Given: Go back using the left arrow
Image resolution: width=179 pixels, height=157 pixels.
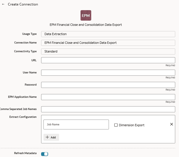Looking at the screenshot, I should [3, 4].
